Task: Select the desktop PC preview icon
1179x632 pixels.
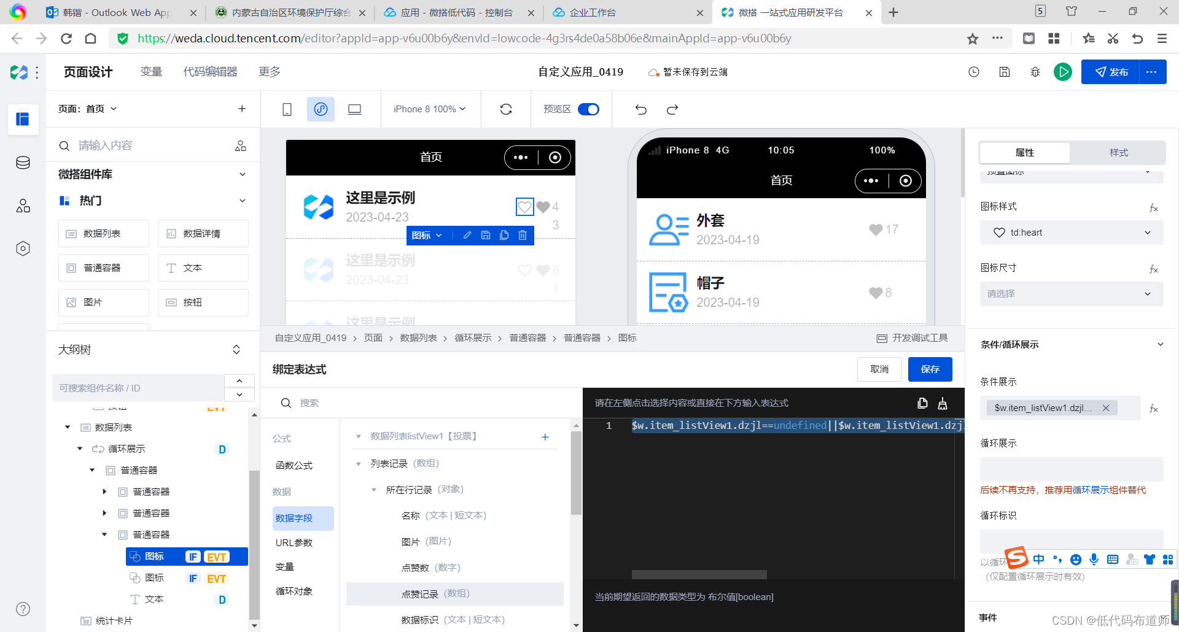Action: click(354, 109)
